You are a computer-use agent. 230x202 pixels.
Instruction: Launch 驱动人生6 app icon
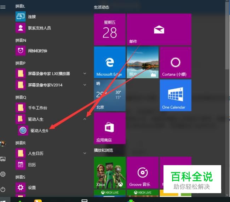23,130
